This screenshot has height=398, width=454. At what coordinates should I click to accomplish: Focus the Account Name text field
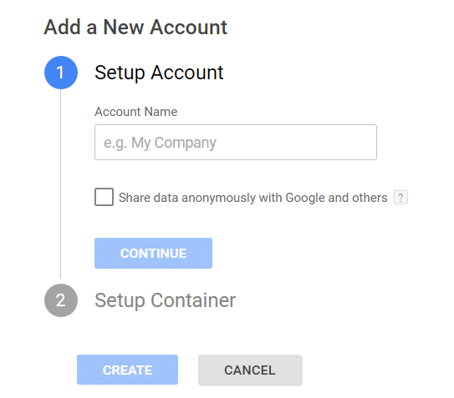pos(236,142)
